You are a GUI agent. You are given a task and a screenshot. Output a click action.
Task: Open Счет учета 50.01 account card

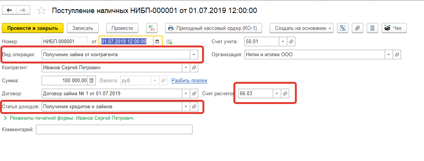click(x=291, y=42)
